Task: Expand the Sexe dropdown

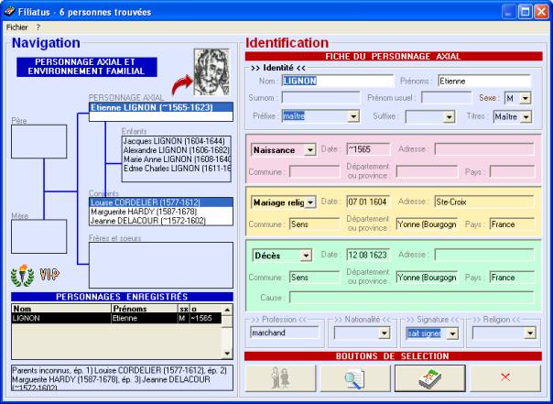Action: click(526, 98)
